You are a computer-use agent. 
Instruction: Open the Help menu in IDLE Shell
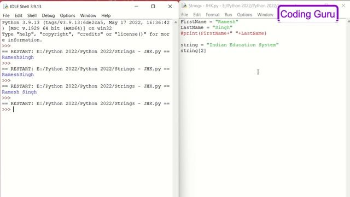tap(106, 16)
